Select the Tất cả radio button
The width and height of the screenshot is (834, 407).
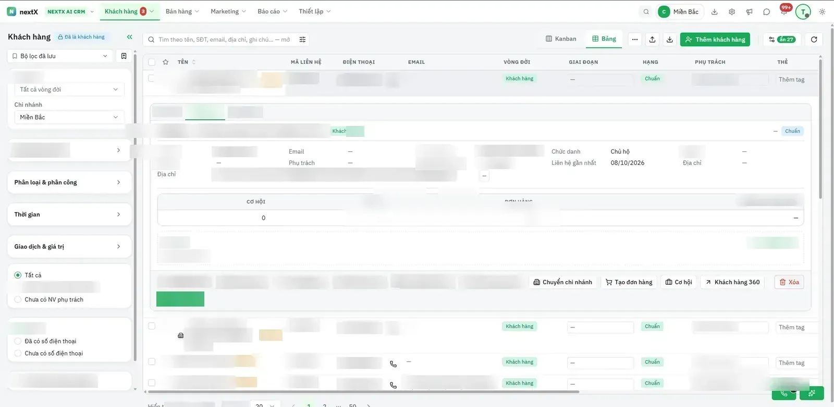(18, 275)
